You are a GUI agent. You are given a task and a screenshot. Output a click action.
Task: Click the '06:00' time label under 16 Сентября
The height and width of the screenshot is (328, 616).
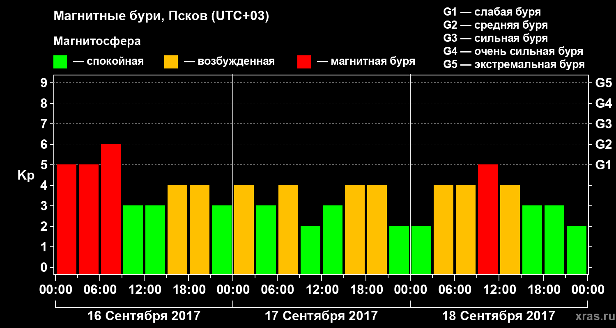pos(100,290)
